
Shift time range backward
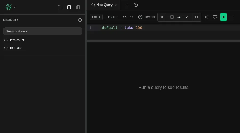coord(162,17)
